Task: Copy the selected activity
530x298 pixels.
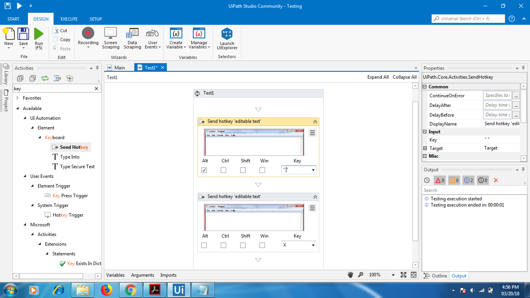Action: click(62, 40)
